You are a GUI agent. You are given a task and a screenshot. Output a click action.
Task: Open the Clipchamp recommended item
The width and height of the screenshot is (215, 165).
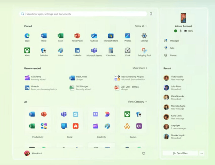(x=35, y=78)
